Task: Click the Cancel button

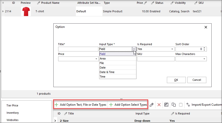Action: (197, 80)
